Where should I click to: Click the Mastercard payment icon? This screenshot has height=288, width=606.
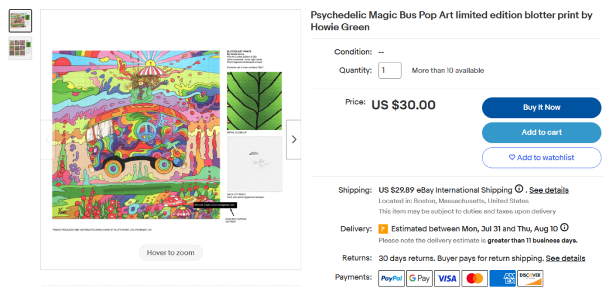(475, 278)
